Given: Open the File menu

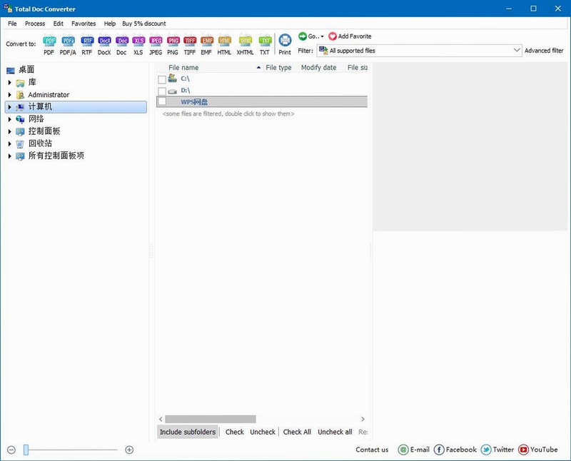Looking at the screenshot, I should coord(12,24).
